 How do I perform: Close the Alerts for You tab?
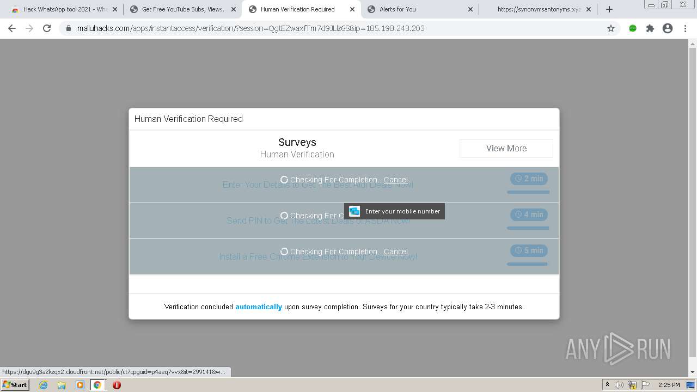point(470,9)
